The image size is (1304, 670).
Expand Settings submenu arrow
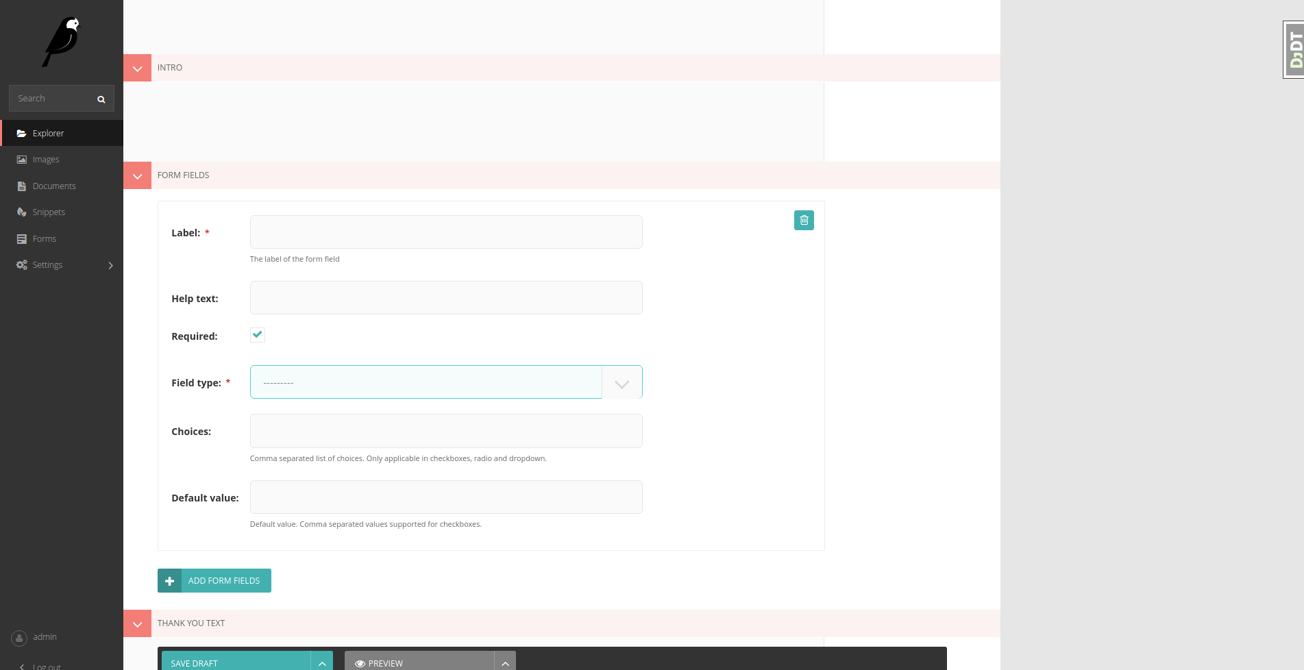110,266
